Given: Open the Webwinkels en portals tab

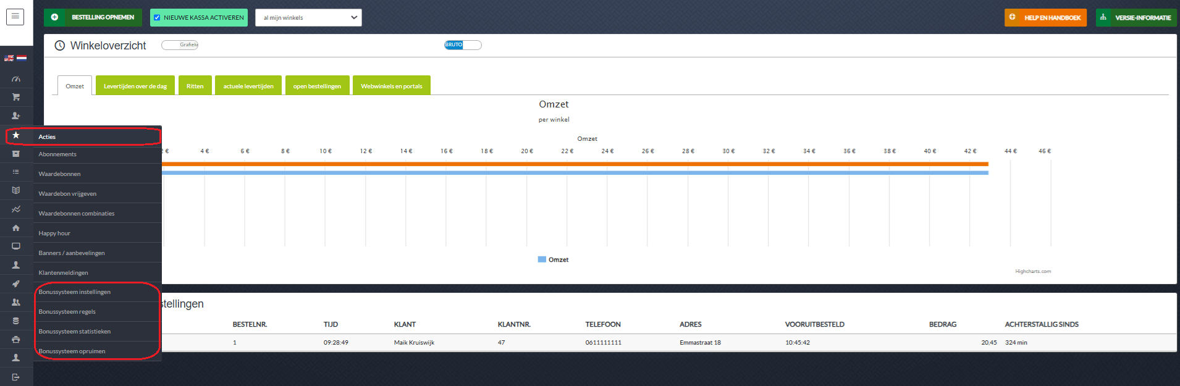Looking at the screenshot, I should point(392,86).
